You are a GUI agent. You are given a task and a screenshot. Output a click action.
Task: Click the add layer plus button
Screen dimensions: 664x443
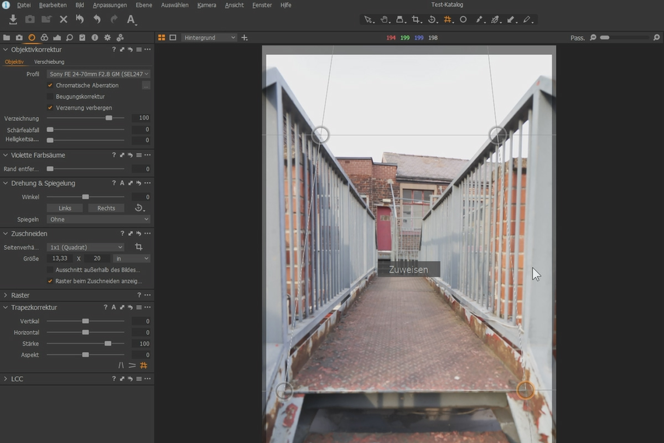click(x=245, y=38)
